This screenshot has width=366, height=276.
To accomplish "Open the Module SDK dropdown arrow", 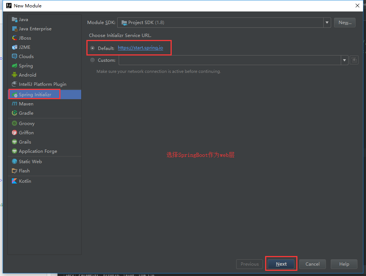I will pyautogui.click(x=327, y=23).
